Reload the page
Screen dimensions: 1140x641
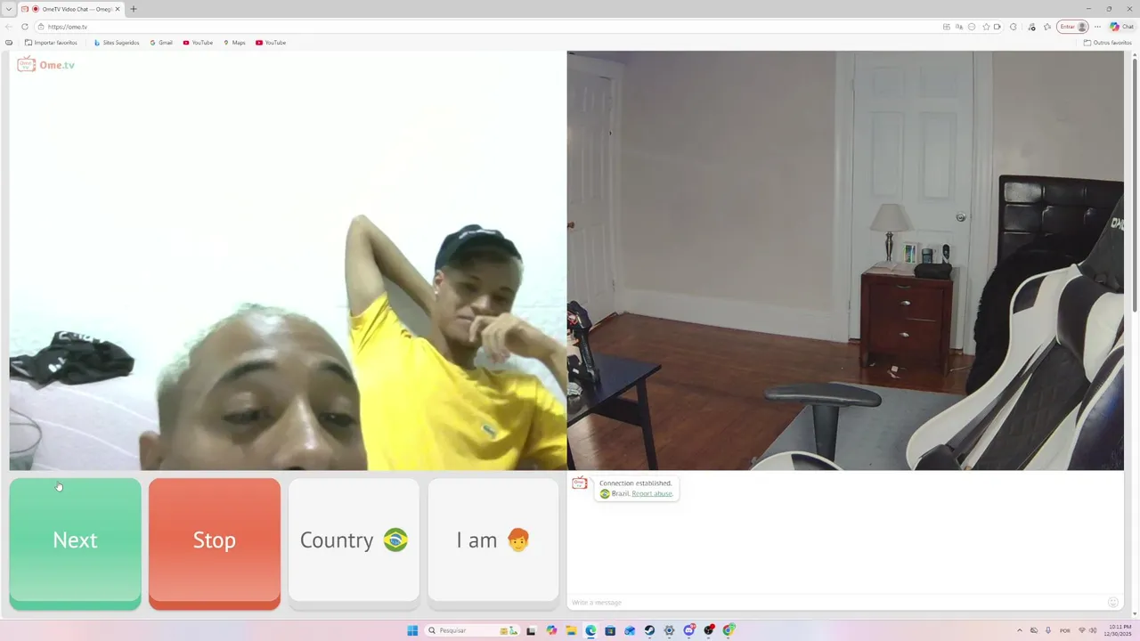tap(24, 27)
